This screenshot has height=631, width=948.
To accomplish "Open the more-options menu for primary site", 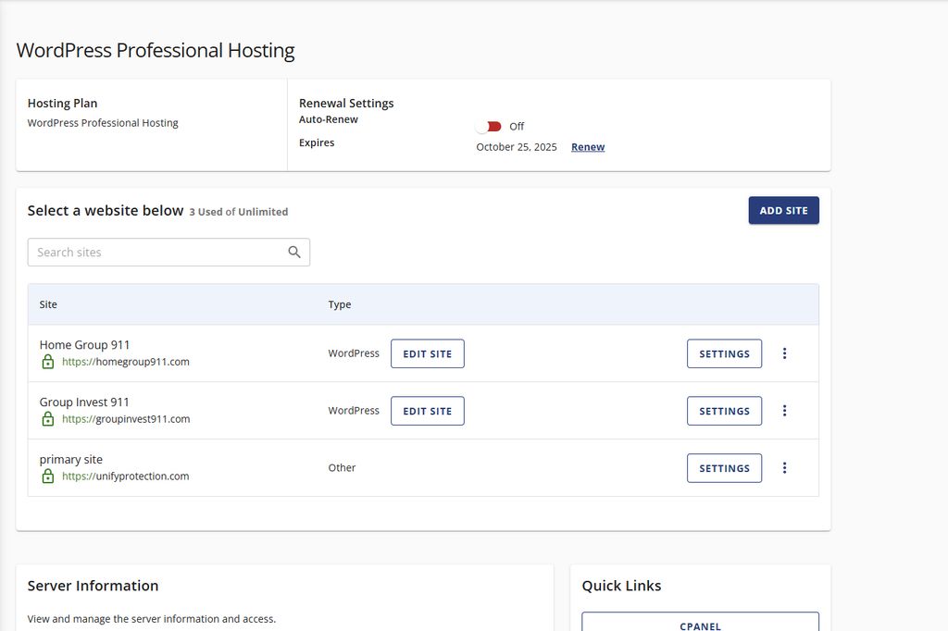I will coord(784,468).
